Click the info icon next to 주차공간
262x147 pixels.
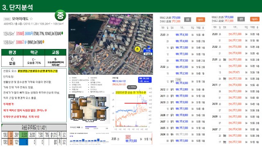[x=82, y=127]
